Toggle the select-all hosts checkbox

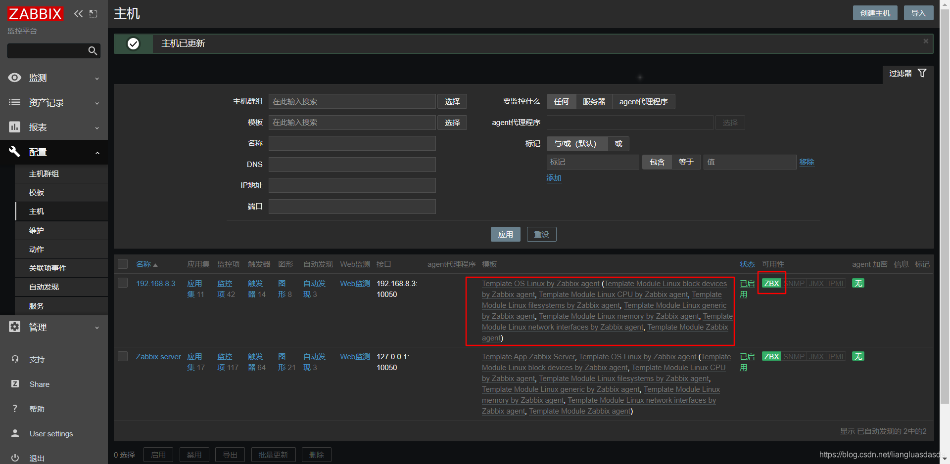(123, 264)
